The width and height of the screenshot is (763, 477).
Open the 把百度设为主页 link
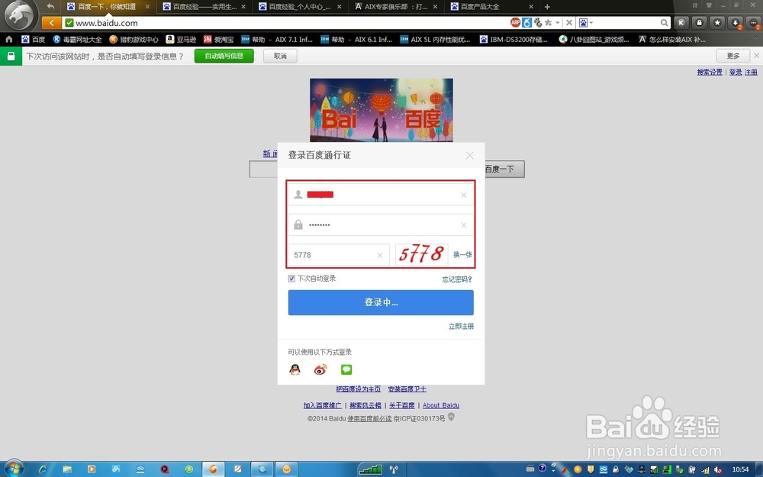(x=358, y=389)
